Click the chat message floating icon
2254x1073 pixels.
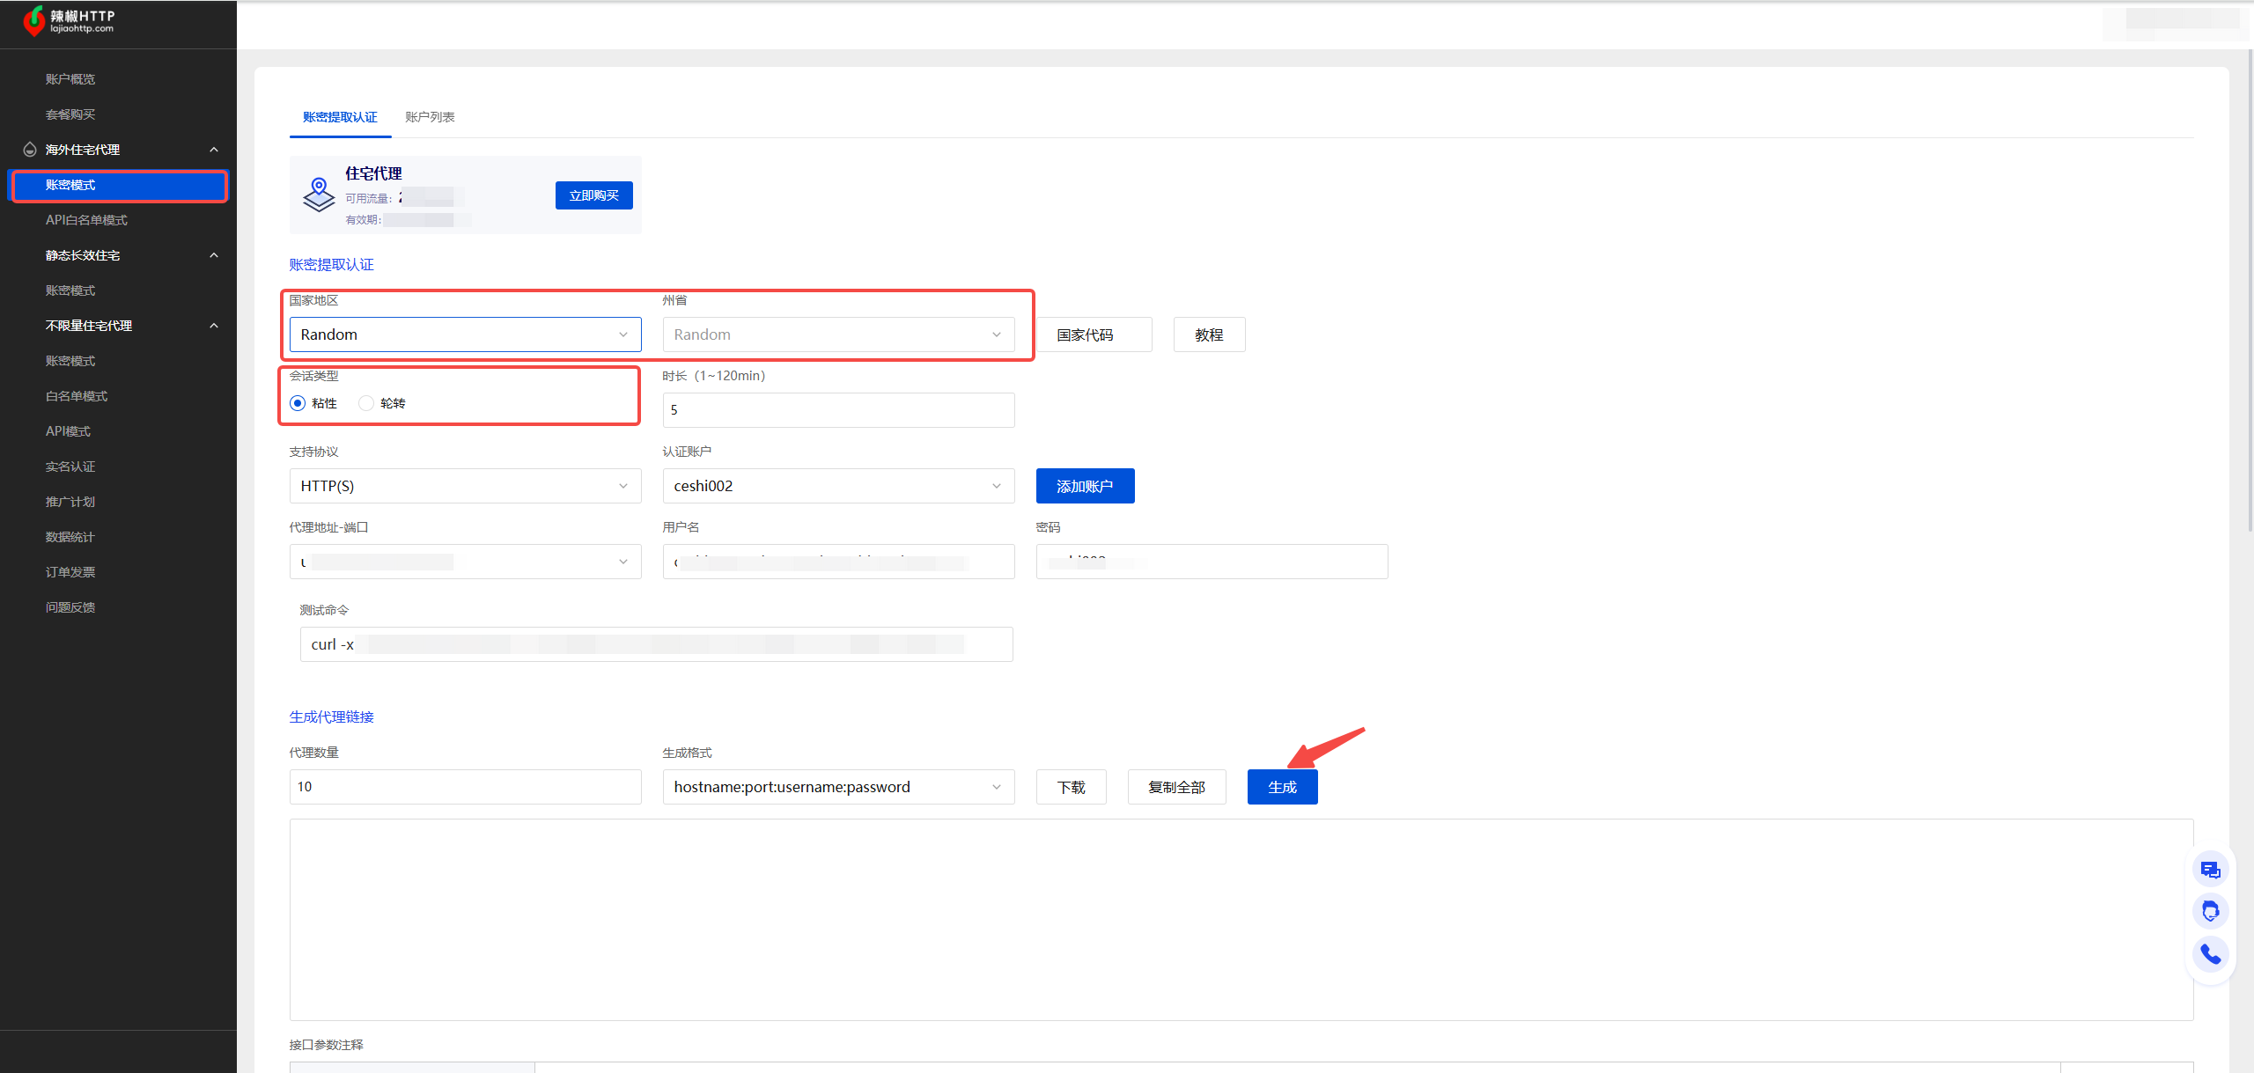tap(2210, 870)
